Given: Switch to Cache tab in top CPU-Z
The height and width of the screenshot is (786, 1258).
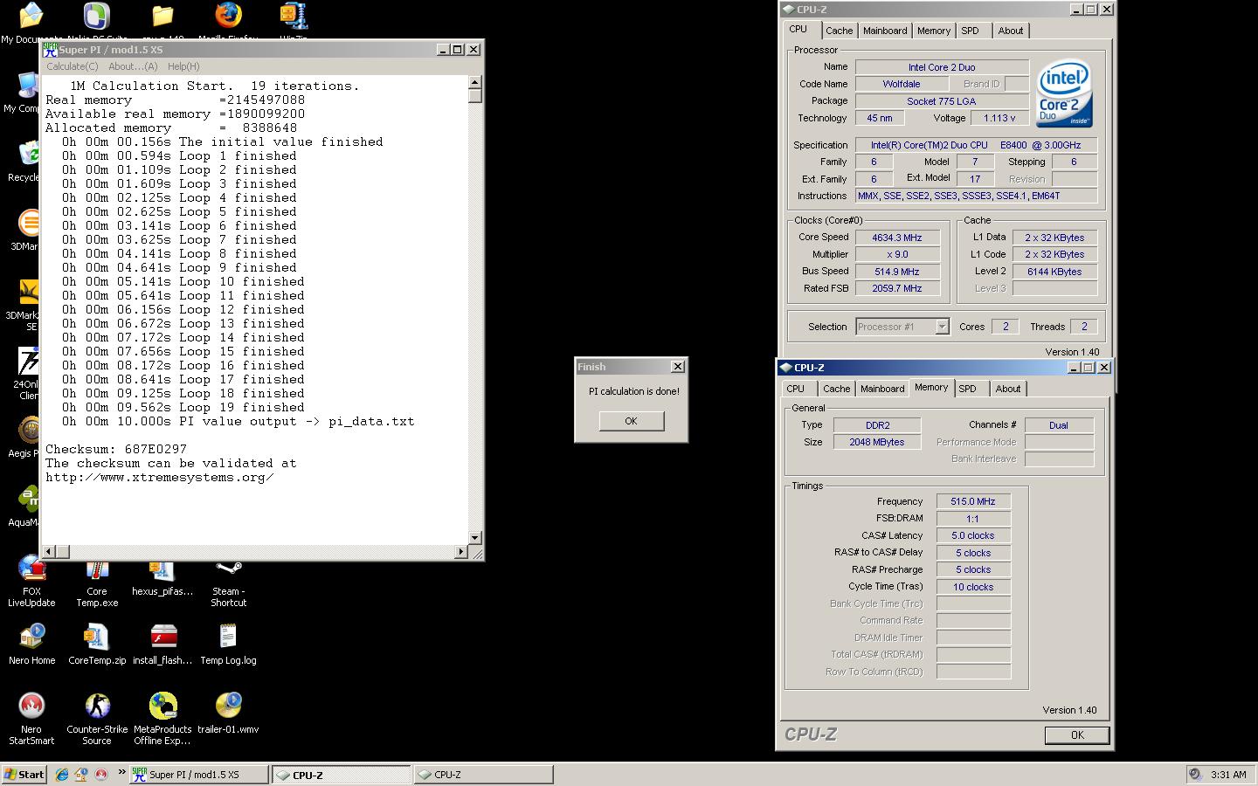Looking at the screenshot, I should [839, 31].
